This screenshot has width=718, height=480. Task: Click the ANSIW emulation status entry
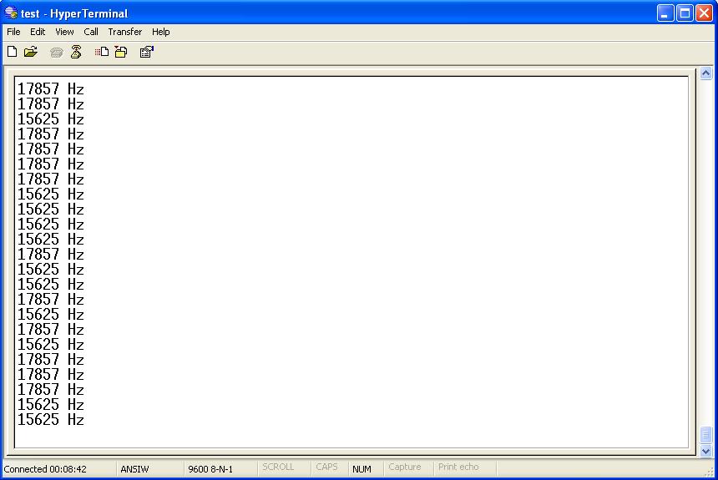[x=134, y=469]
